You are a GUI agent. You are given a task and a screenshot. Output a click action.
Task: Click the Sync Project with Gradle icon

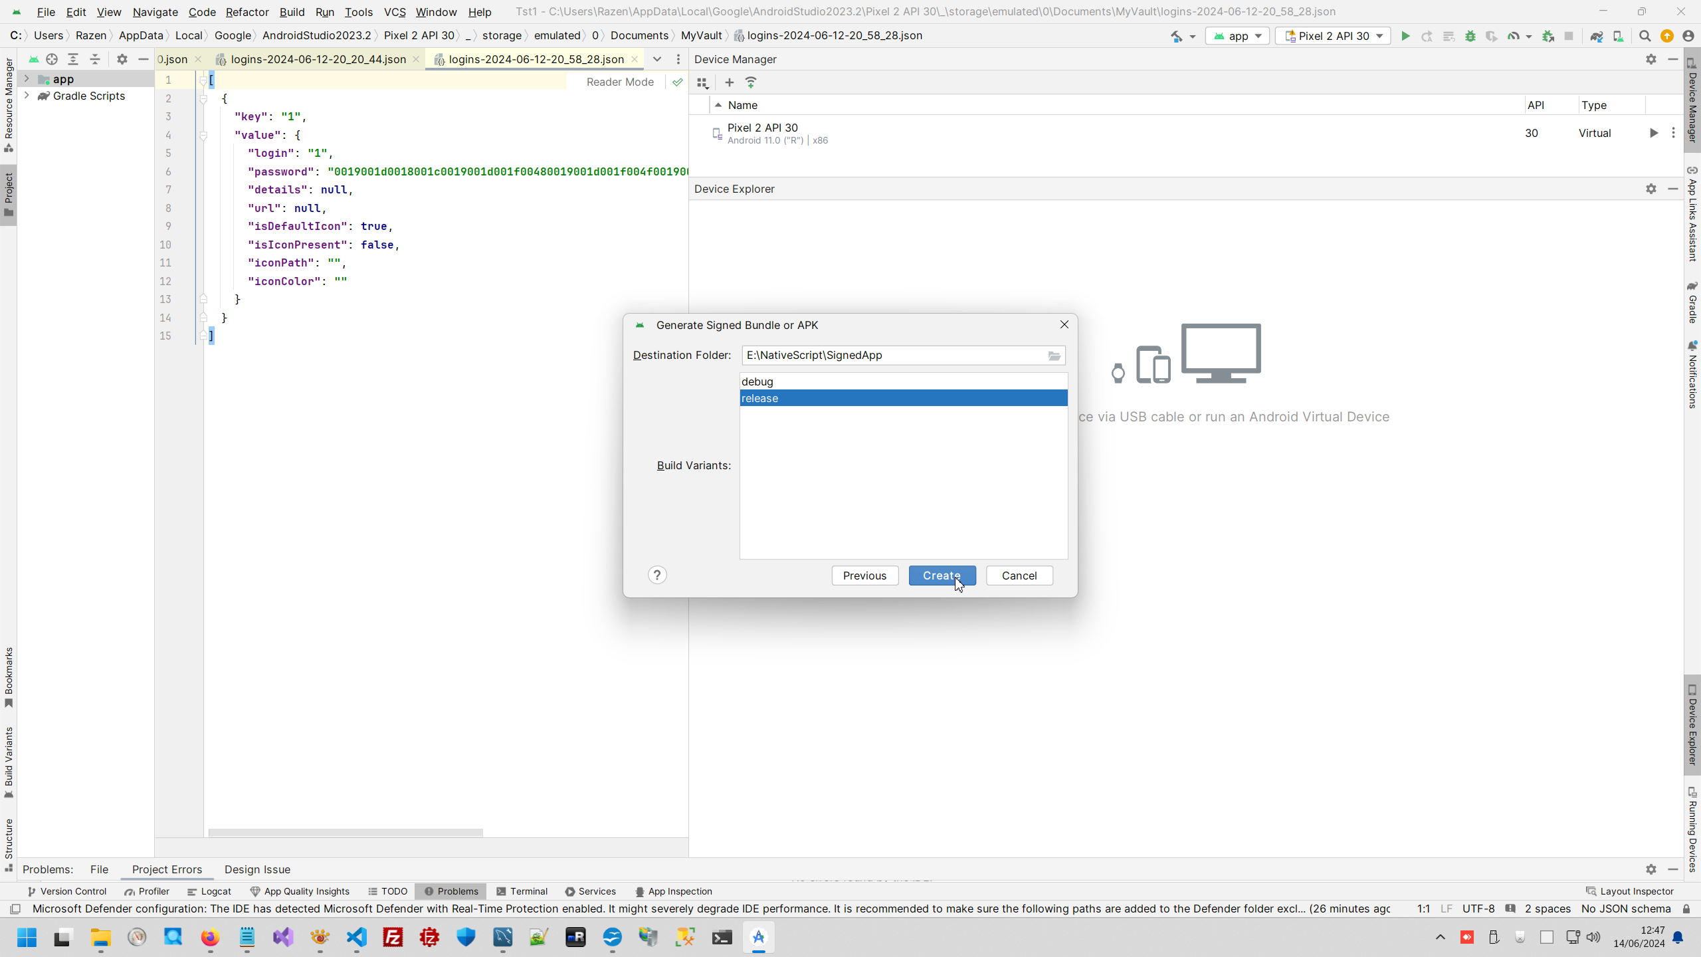pos(1596,36)
